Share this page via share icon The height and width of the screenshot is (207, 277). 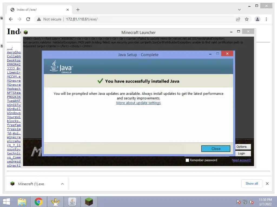coord(238,19)
